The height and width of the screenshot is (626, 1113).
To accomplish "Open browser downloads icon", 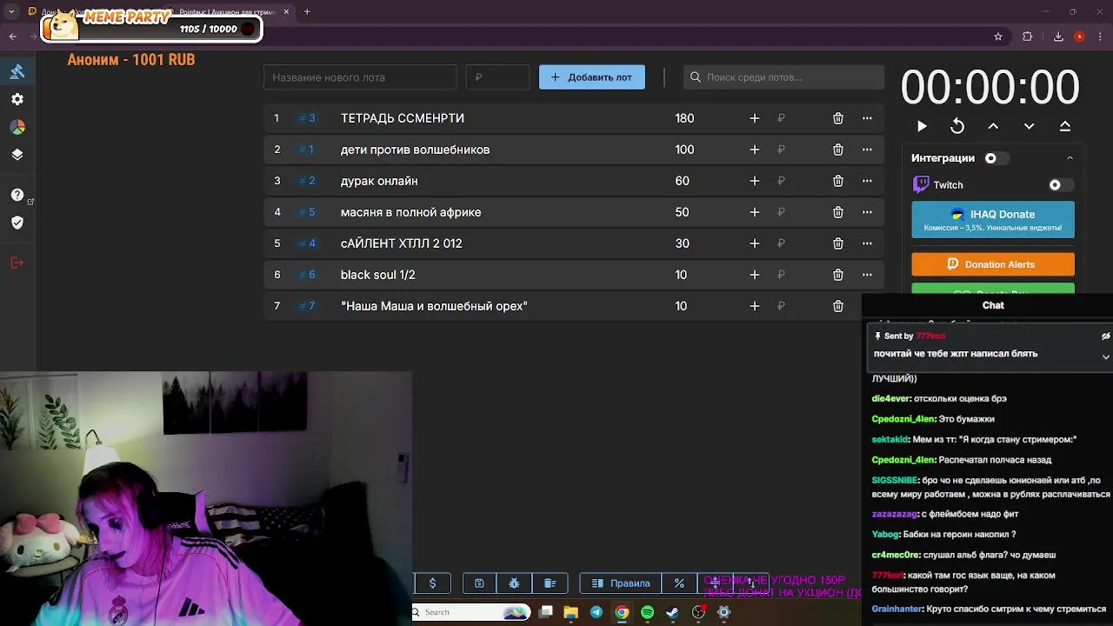I will click(1058, 37).
